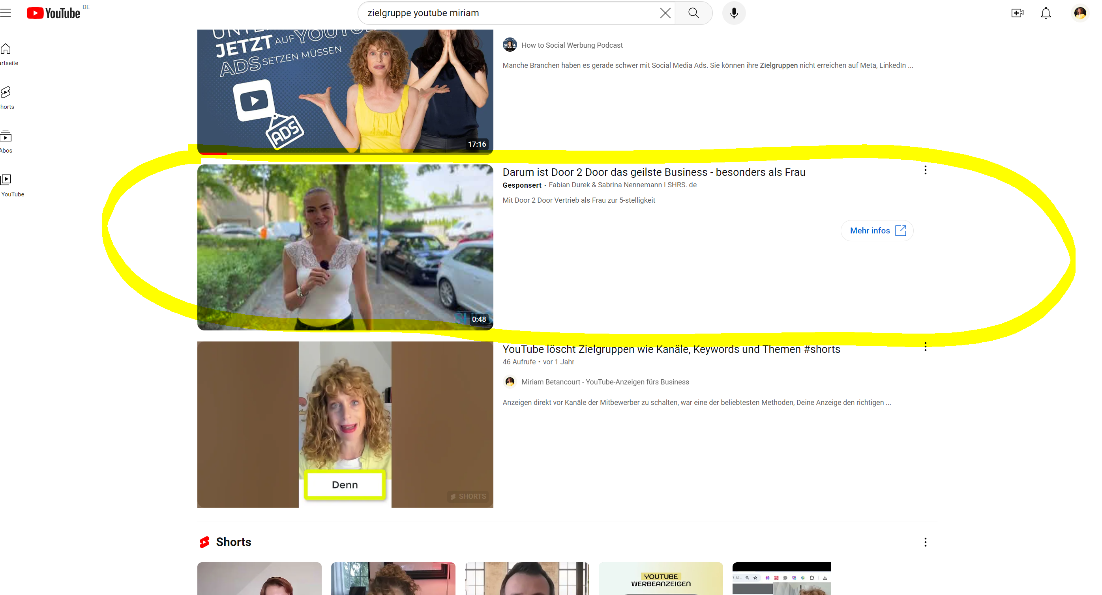Click description 'Manche Branchen haben es gerade'
The width and height of the screenshot is (1102, 595).
(x=707, y=65)
